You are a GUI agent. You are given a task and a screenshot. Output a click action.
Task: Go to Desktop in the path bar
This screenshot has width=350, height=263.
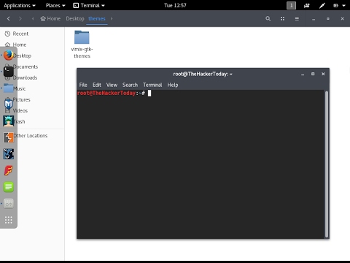coord(75,19)
